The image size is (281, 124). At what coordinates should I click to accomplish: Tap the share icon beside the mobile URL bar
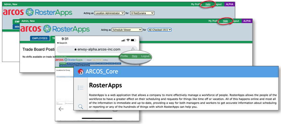coord(133,49)
